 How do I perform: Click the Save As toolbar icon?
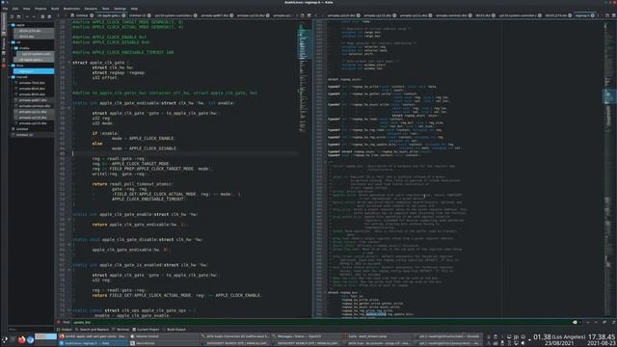pos(49,16)
